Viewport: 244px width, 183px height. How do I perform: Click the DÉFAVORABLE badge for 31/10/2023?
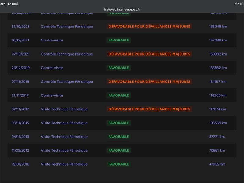point(149,27)
